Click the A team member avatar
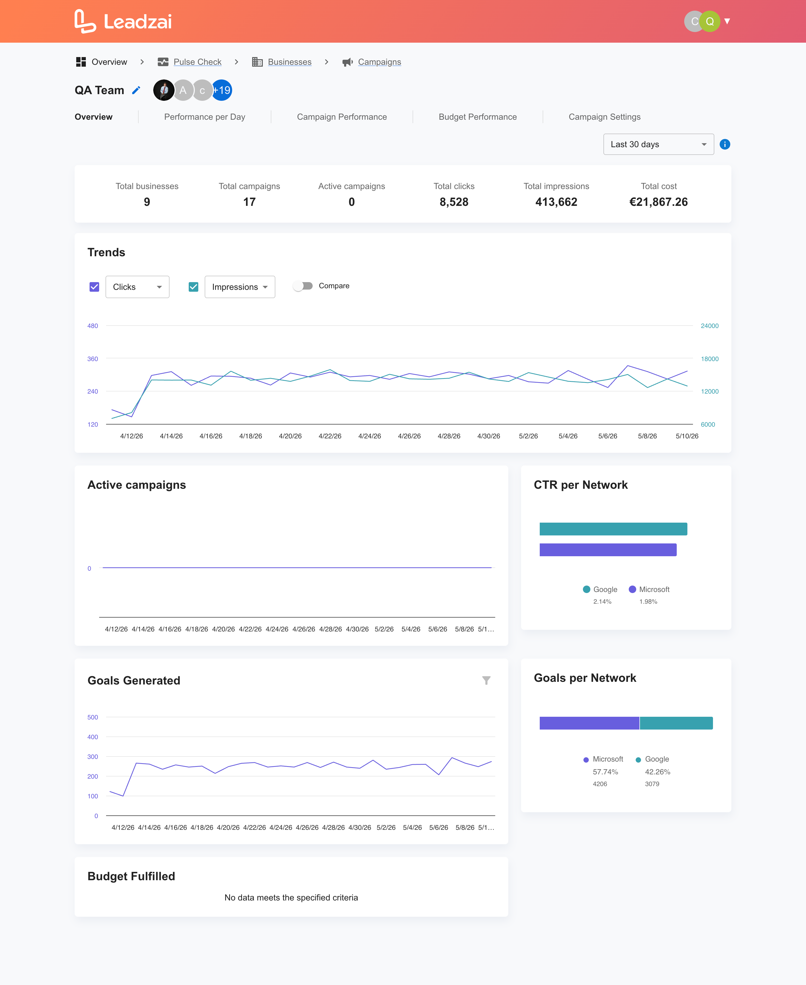806x985 pixels. click(183, 90)
